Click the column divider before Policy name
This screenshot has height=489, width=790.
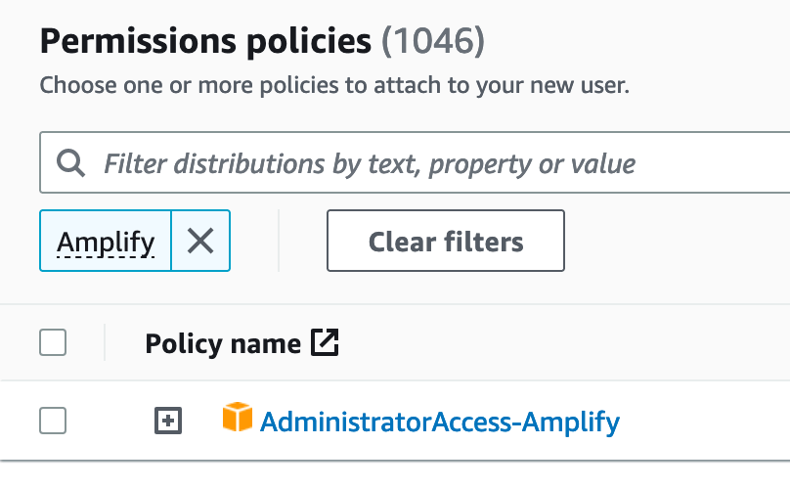pos(105,343)
